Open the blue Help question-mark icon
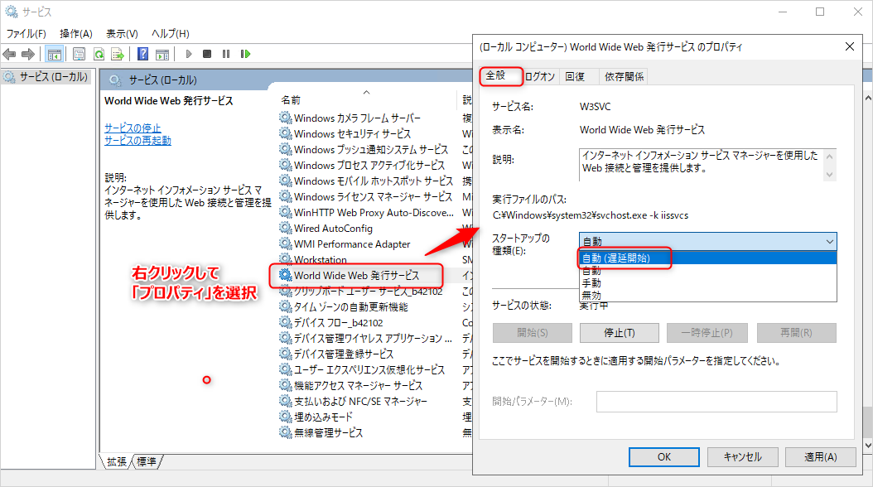Screen dimensions: 873x487 (x=142, y=54)
